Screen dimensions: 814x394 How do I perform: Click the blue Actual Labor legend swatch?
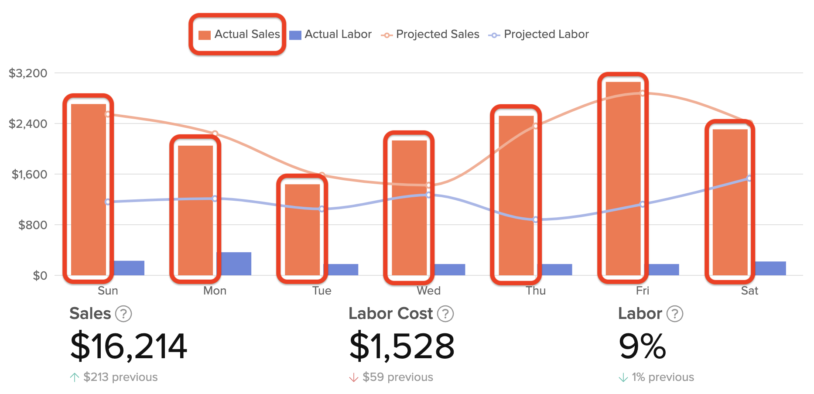coord(295,35)
